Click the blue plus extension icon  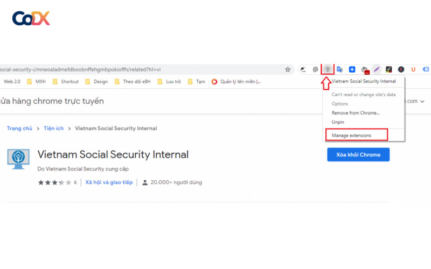pos(352,69)
